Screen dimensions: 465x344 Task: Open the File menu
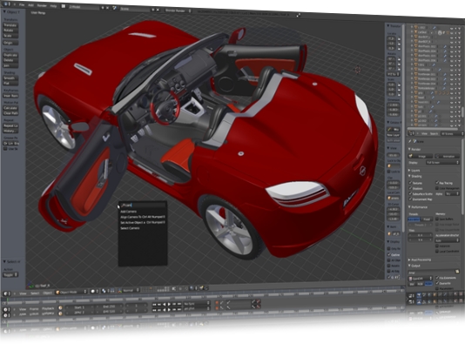coord(22,4)
